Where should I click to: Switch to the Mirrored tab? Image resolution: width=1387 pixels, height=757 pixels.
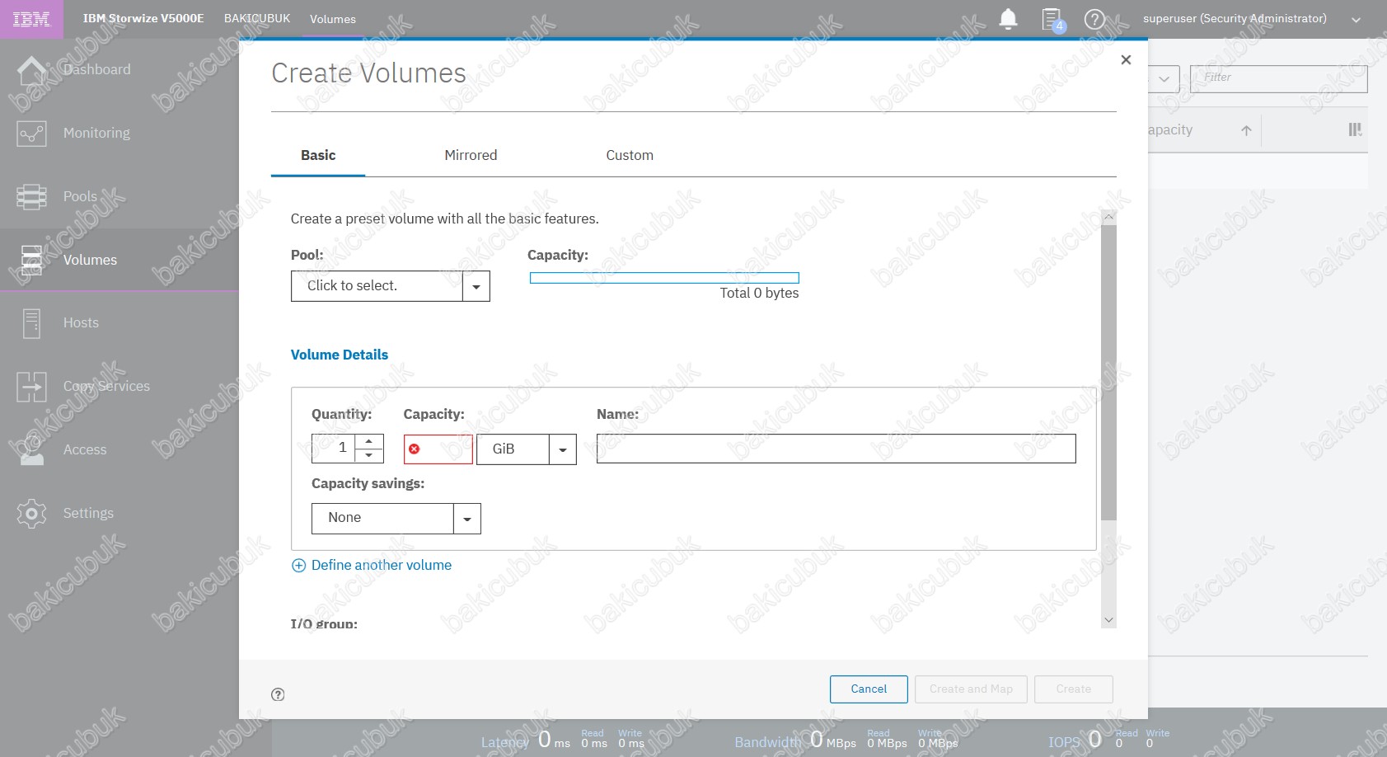point(471,155)
